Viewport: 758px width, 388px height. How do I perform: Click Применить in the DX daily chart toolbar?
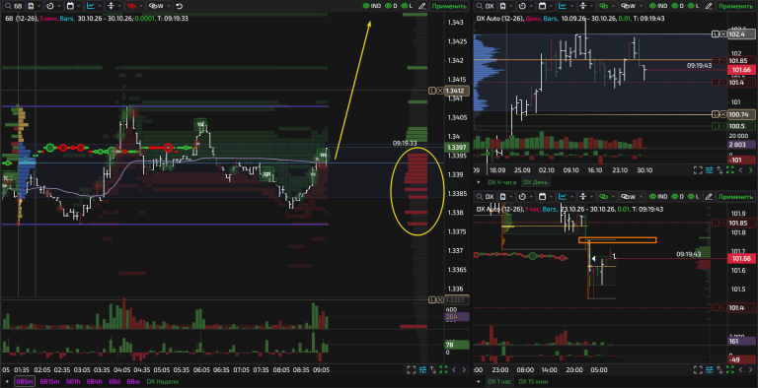tap(735, 6)
